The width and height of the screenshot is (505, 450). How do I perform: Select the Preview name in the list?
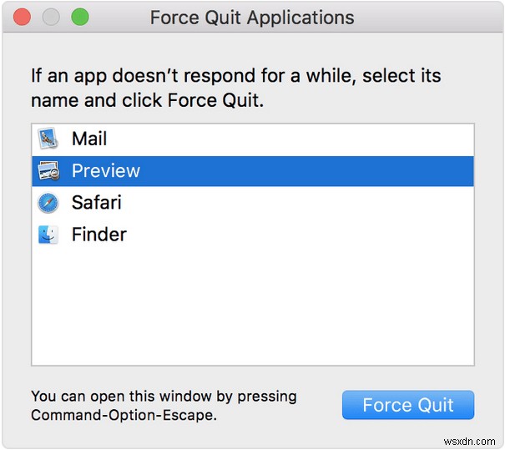pos(106,170)
